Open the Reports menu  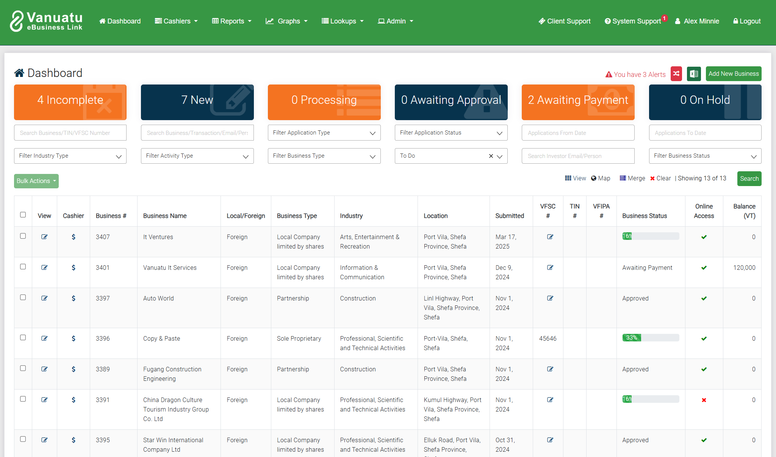coord(232,21)
